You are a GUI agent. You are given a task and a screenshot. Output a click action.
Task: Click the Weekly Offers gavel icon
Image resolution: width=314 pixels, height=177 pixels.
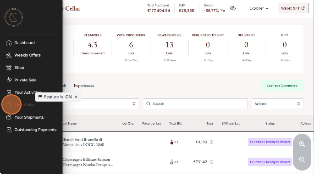coord(9,55)
